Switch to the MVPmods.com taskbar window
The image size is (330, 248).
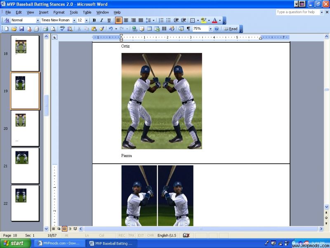(59, 243)
